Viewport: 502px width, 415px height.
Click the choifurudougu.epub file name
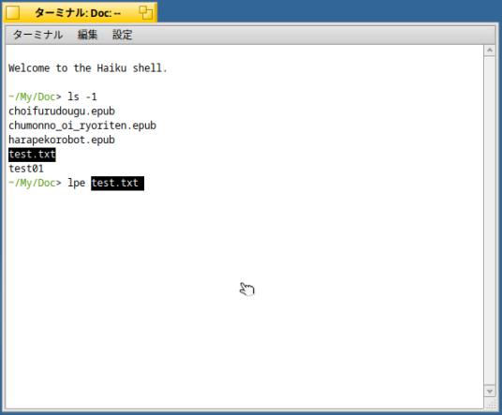tap(62, 111)
